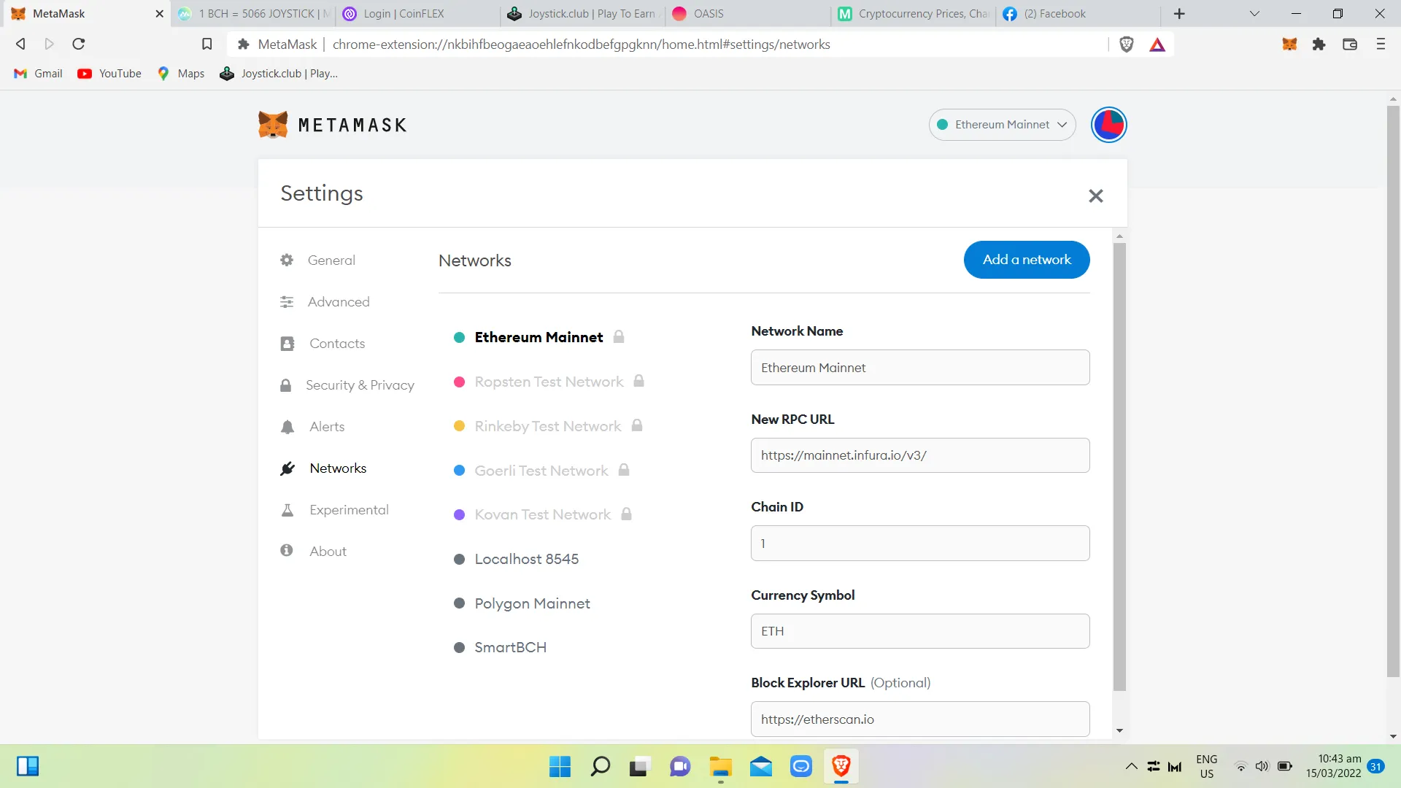Click lock icon beside Goerli Test Network
1401x788 pixels.
624,470
